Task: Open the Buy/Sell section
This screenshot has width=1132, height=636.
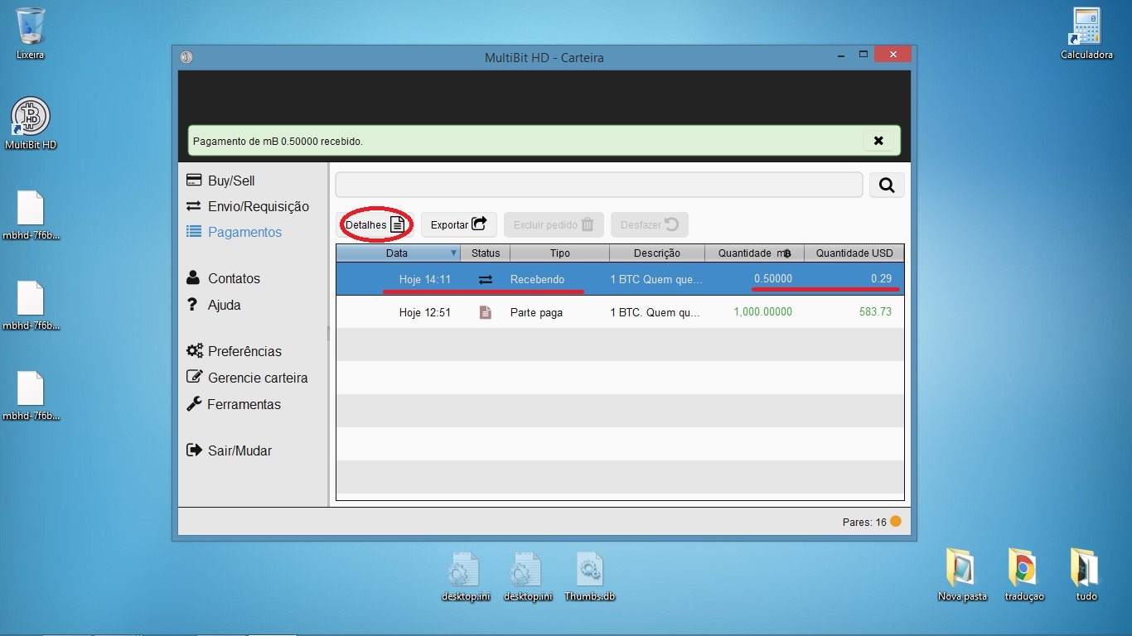Action: coord(230,181)
